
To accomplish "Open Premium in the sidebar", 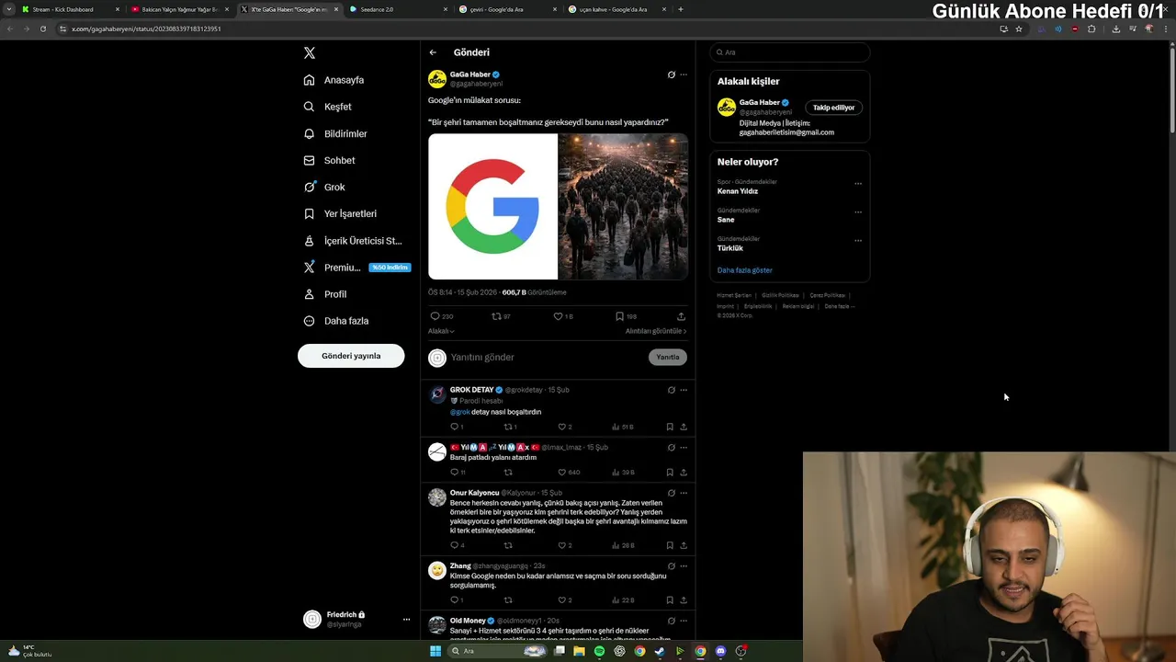I will point(356,268).
